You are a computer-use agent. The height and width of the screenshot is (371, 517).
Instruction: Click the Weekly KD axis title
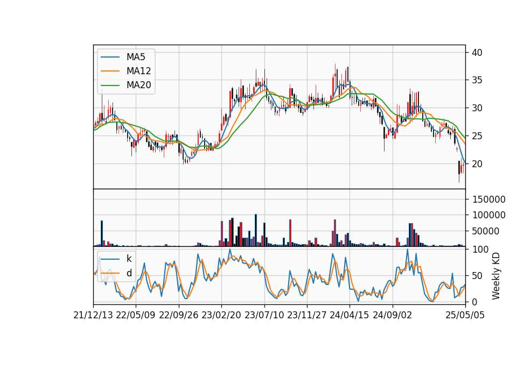click(x=495, y=276)
